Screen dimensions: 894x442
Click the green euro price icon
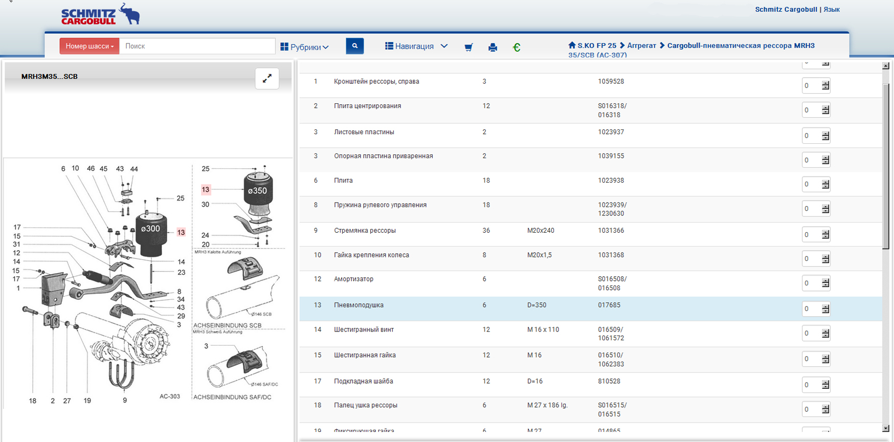[x=517, y=48]
